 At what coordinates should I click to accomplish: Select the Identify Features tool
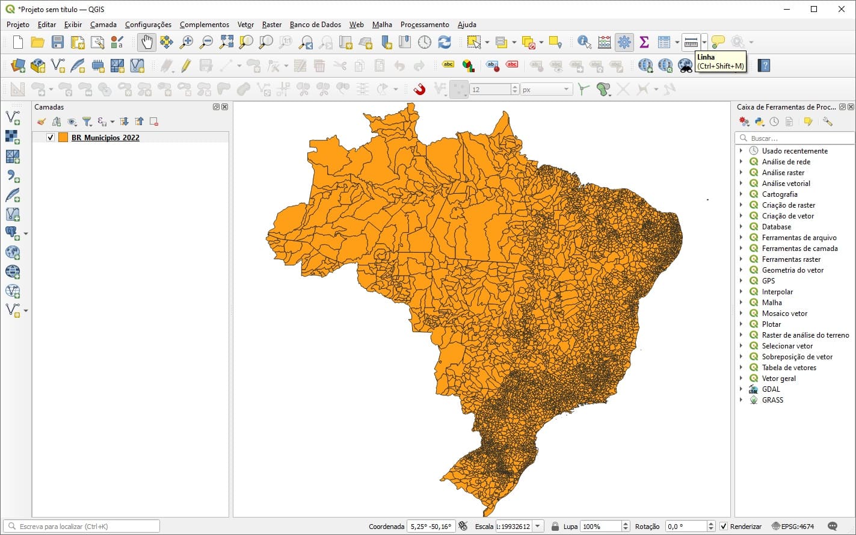[584, 42]
